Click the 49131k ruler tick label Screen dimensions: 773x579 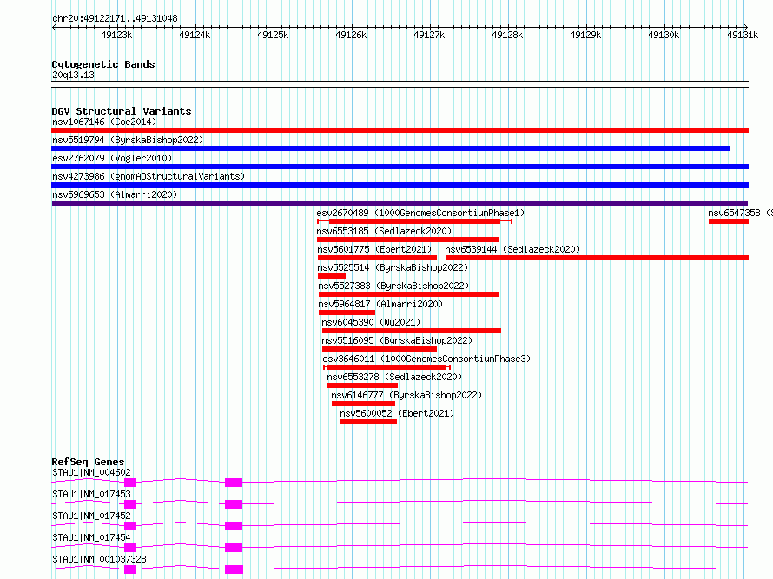tap(743, 35)
